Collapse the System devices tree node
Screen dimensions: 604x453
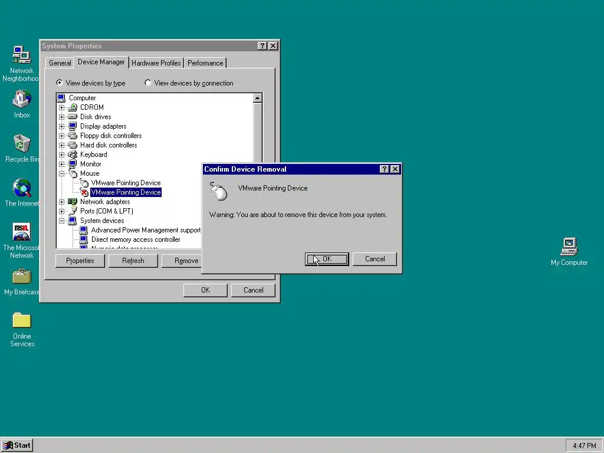tap(61, 221)
